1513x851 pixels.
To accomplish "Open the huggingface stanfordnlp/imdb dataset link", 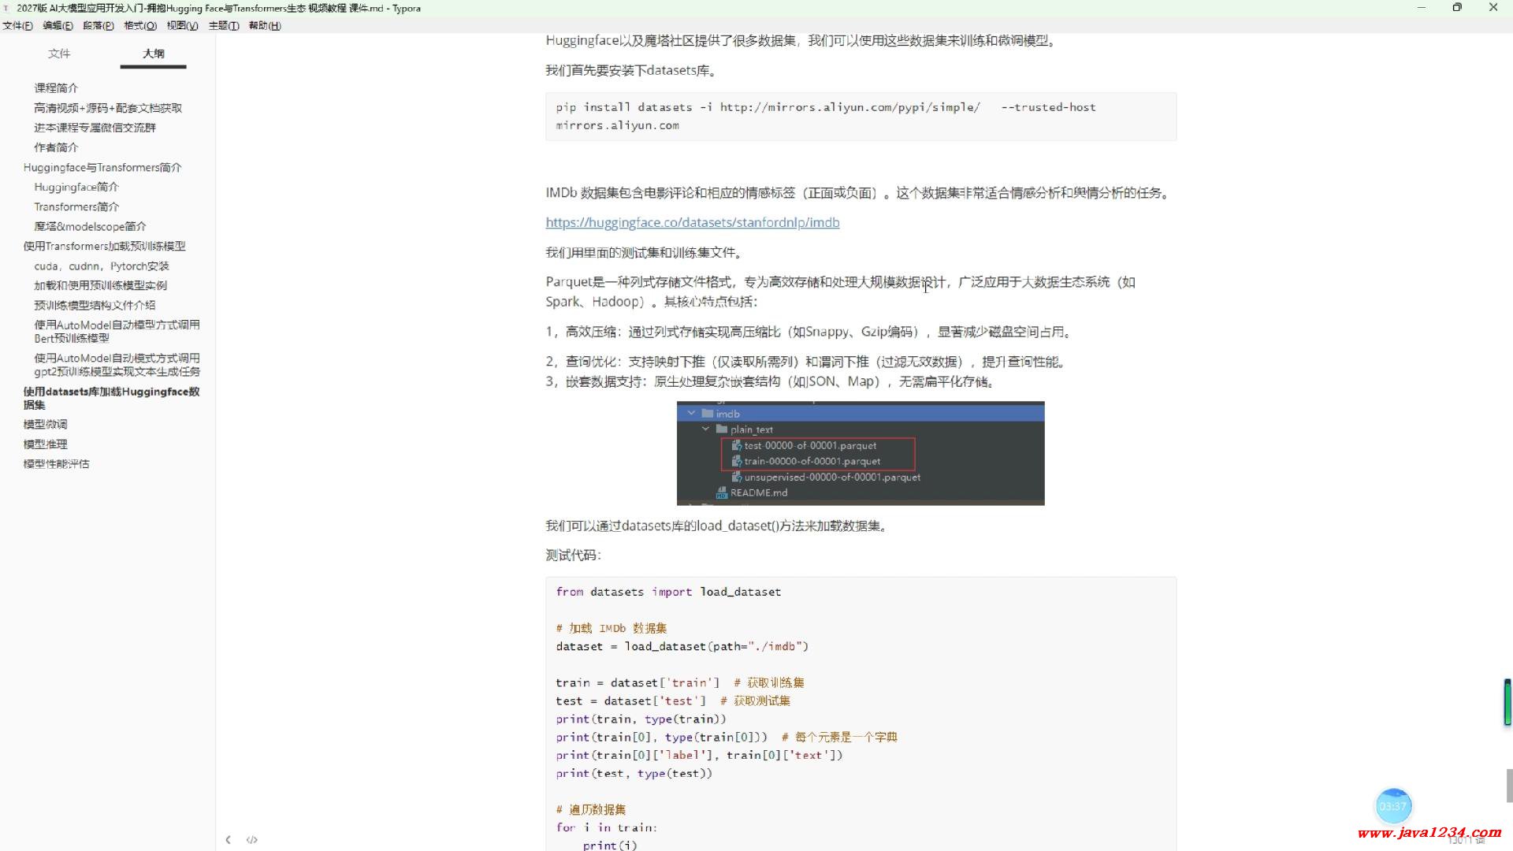I will pos(692,222).
